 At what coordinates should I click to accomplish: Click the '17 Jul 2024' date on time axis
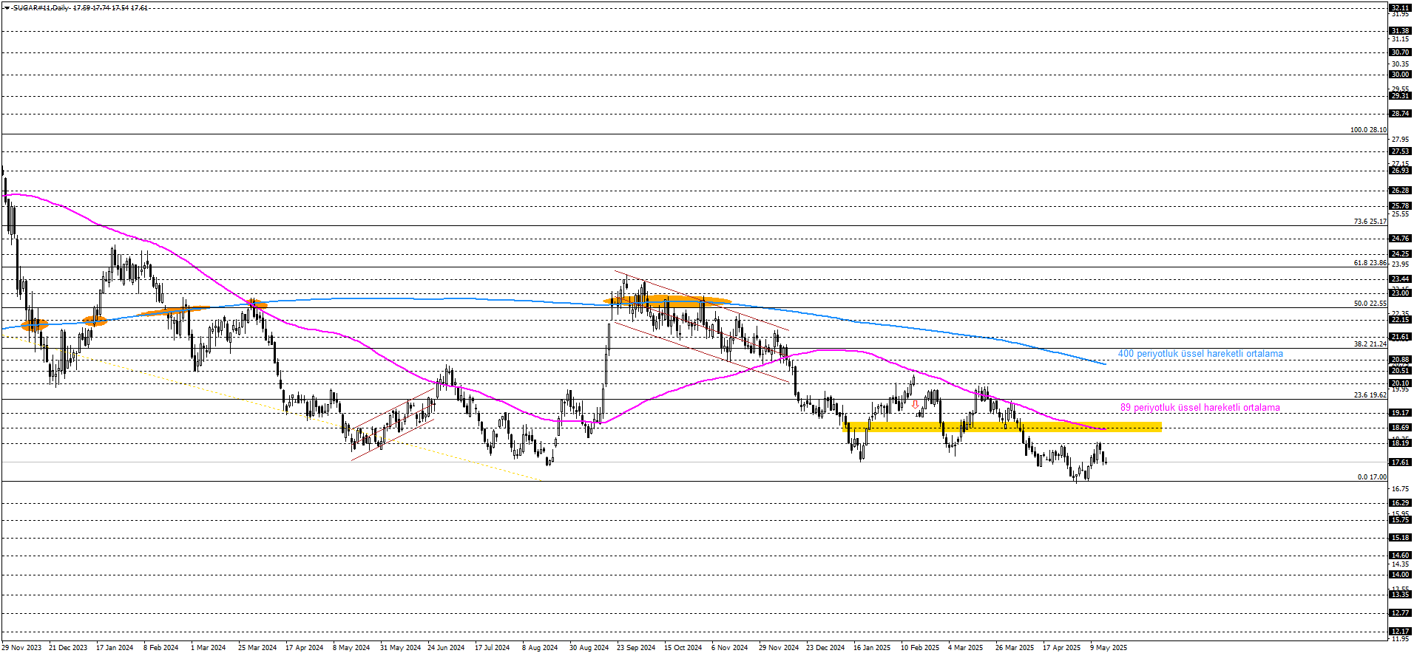click(x=492, y=648)
